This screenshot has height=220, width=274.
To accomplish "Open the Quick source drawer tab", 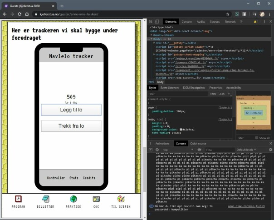I will pyautogui.click(x=198, y=144).
